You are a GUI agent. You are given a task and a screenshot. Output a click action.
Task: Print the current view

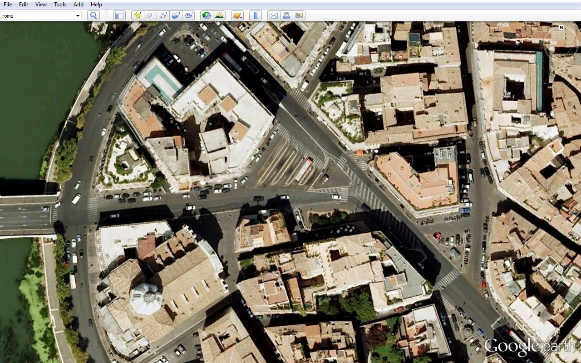(x=286, y=15)
